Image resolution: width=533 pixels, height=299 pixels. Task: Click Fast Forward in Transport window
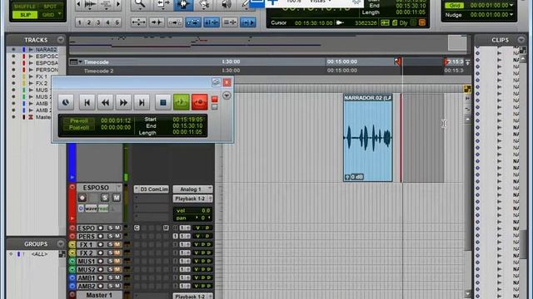[x=123, y=102]
